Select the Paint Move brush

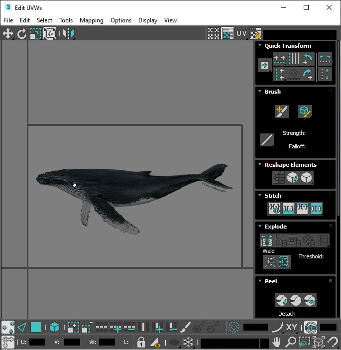(x=282, y=112)
